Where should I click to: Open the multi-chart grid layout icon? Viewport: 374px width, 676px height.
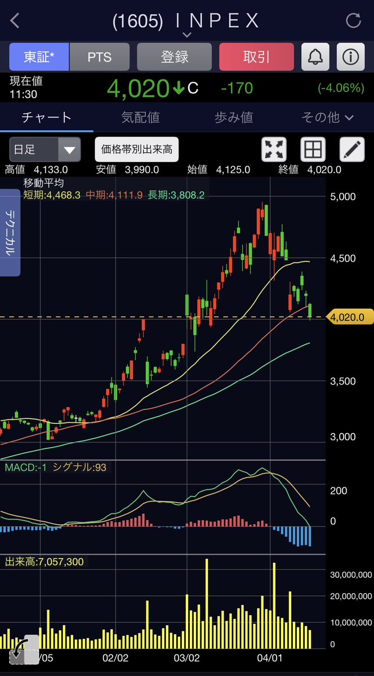pyautogui.click(x=313, y=149)
